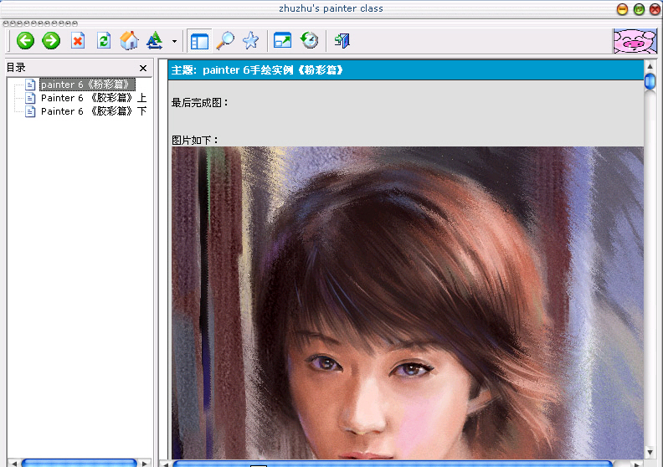Click the page icon beside 《胶彩篇》下

[30, 111]
